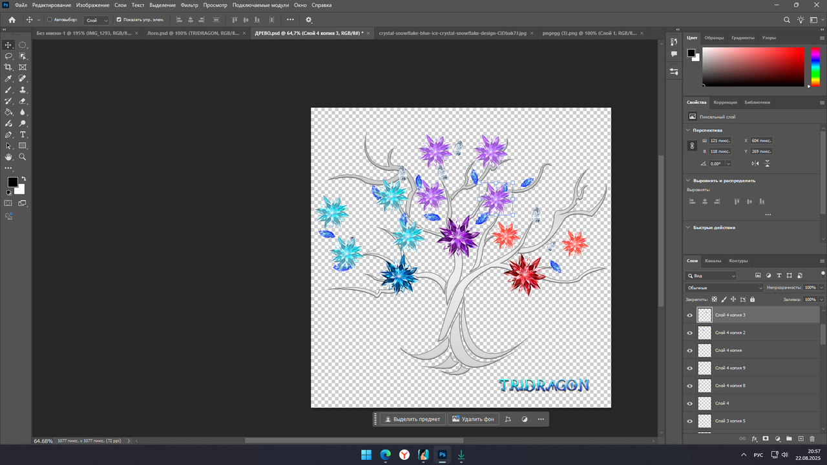Screen dimensions: 827x465
Task: Select the Eyedropper tool
Action: (x=8, y=78)
